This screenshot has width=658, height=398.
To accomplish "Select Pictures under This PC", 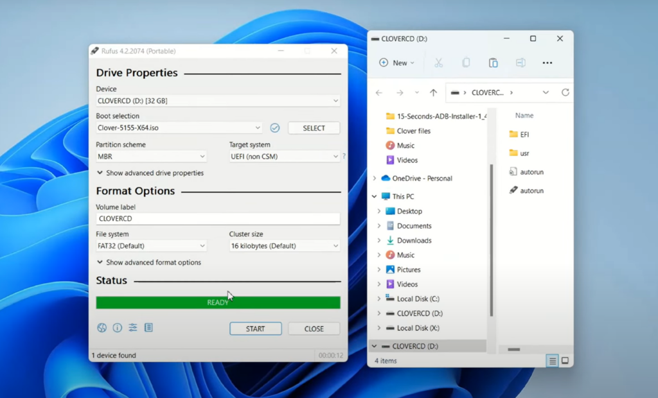I will point(408,270).
